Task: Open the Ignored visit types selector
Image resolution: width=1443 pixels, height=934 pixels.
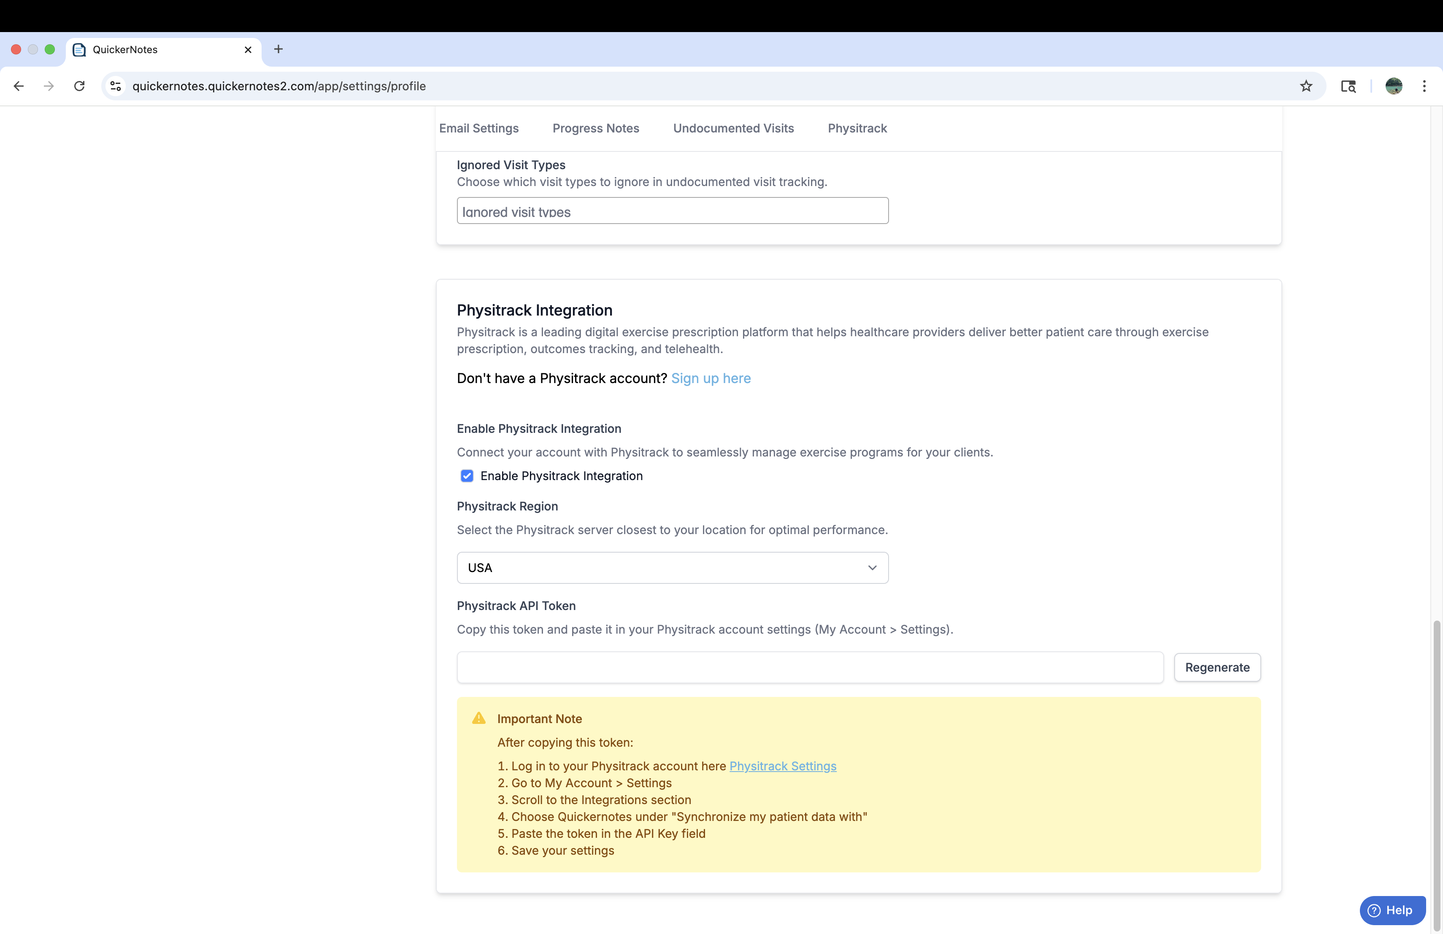Action: 673,211
